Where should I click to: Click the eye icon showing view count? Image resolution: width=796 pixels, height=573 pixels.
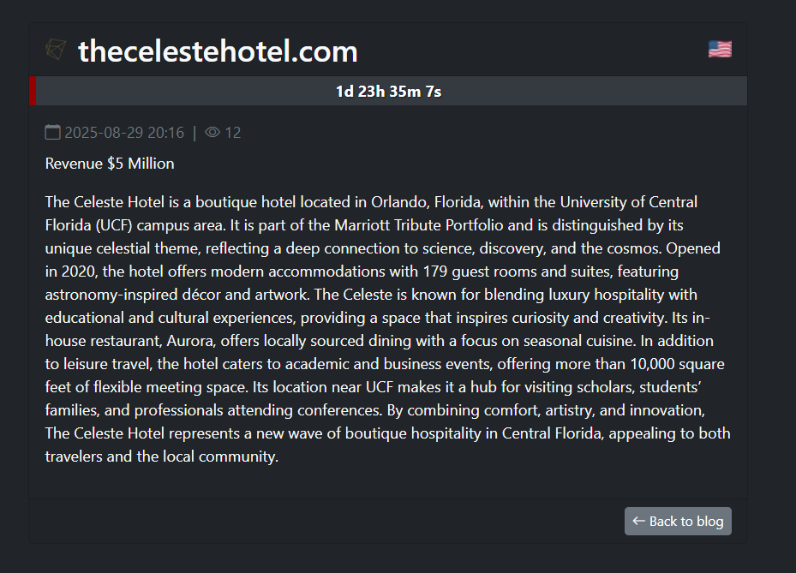pyautogui.click(x=212, y=132)
